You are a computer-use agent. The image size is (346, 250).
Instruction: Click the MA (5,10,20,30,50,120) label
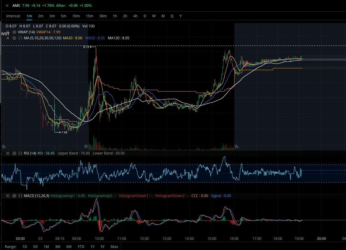click(43, 38)
